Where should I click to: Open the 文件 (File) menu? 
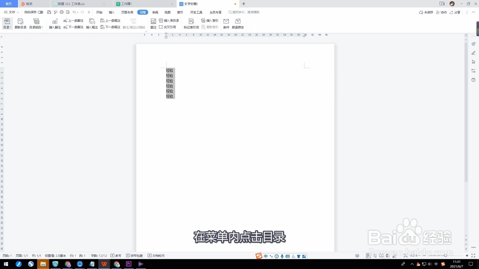click(x=11, y=12)
